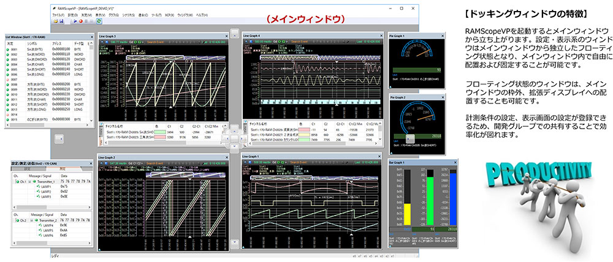Click Search Event in Line Graph 4
613x262 pixels.
point(300,41)
